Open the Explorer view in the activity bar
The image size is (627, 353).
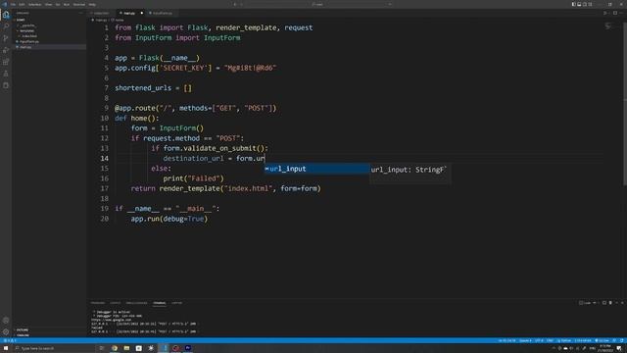(6, 15)
